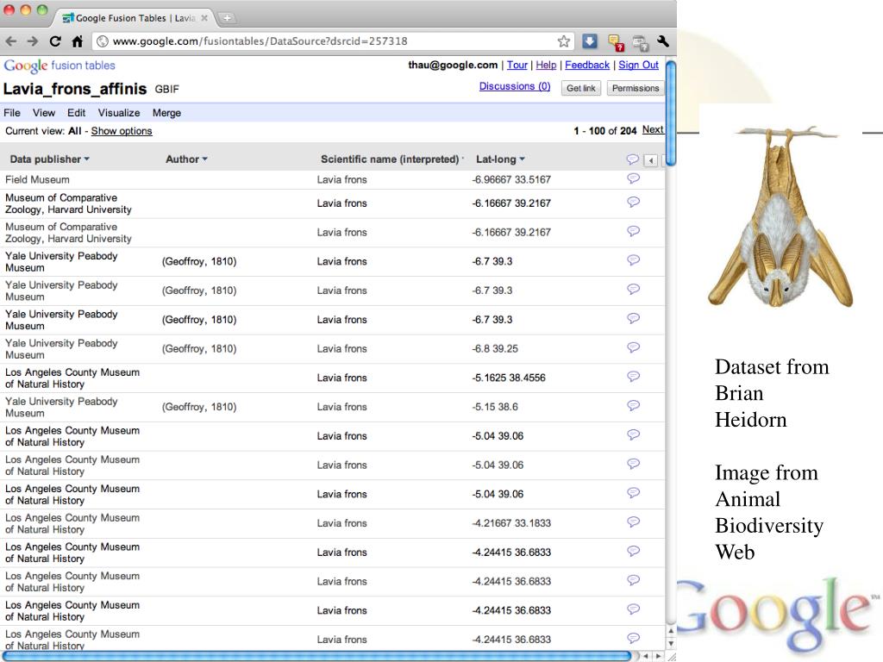
Task: Click the URL address bar
Action: click(x=328, y=41)
